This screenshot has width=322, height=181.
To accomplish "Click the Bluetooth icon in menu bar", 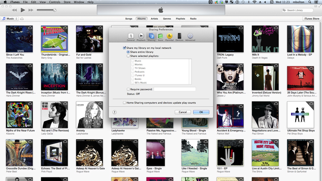I will [249, 2].
